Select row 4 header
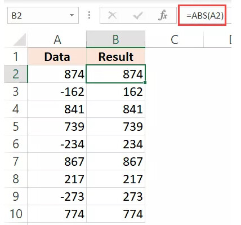 tap(16, 109)
